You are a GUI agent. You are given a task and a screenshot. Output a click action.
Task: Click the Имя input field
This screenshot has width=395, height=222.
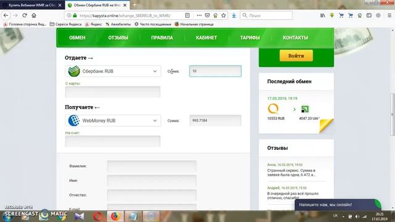pos(152,181)
